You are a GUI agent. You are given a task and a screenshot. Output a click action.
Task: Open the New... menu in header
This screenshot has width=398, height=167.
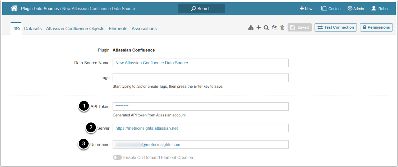click(307, 9)
